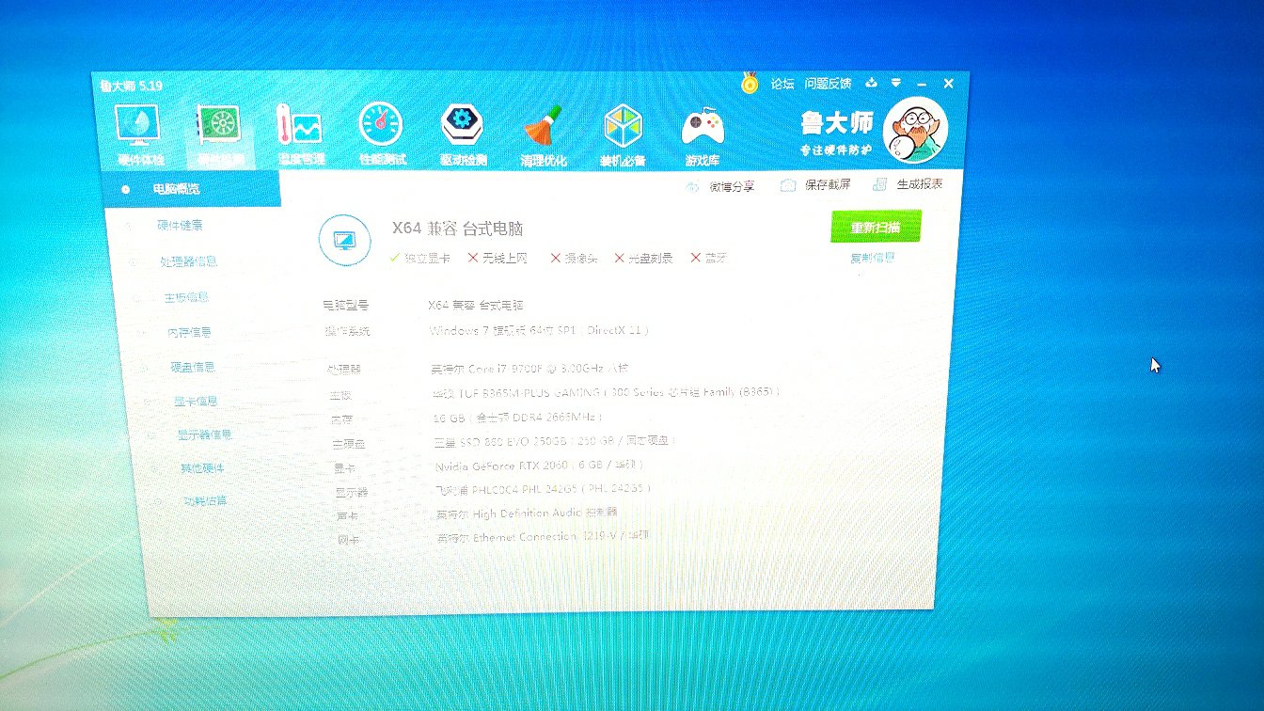Click the 光盘刻录 feature indicator
1264x711 pixels.
click(644, 258)
